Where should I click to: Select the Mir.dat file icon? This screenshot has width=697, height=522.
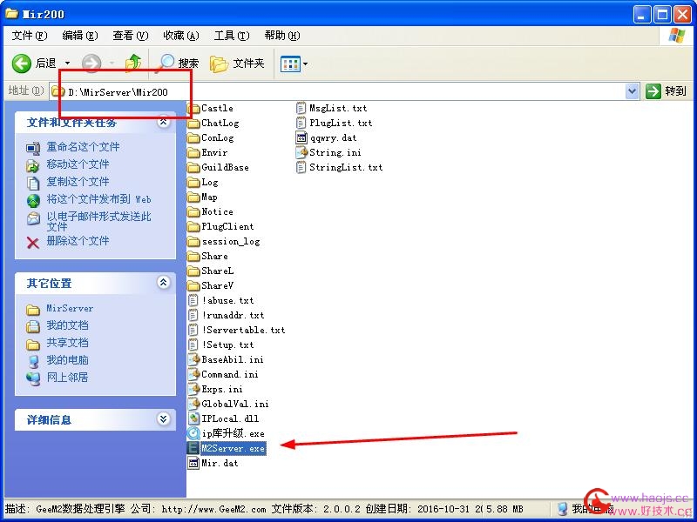pos(193,463)
